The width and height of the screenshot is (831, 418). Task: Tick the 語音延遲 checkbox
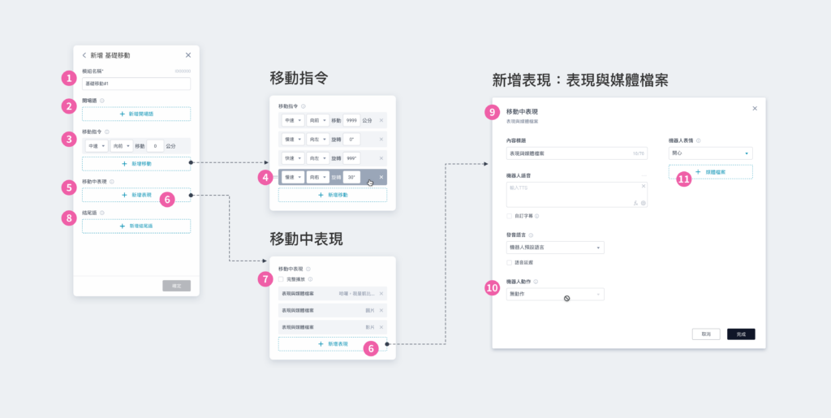(510, 262)
